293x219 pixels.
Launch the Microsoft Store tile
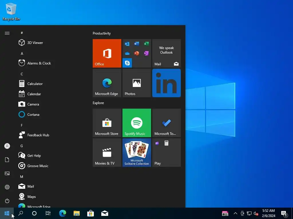107,123
